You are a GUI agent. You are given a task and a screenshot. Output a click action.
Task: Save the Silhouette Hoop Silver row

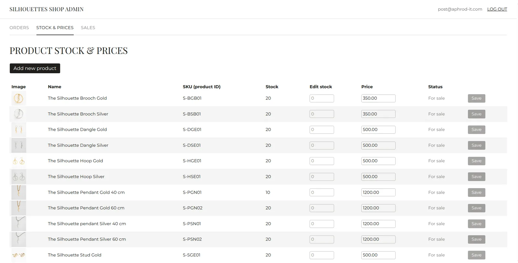coord(476,177)
